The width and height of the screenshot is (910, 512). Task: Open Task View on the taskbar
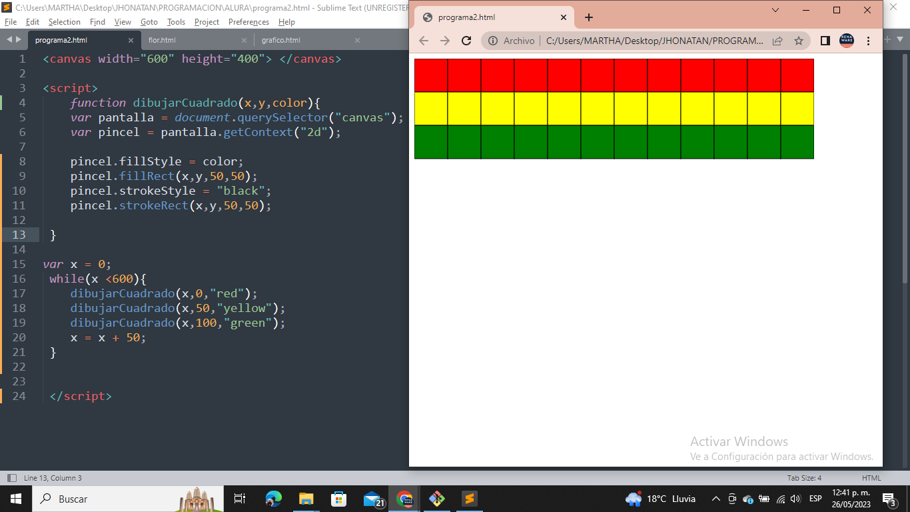[240, 499]
